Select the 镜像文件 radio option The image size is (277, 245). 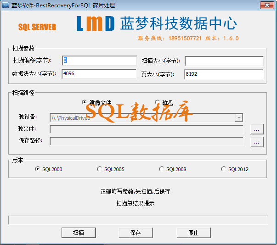[84, 102]
